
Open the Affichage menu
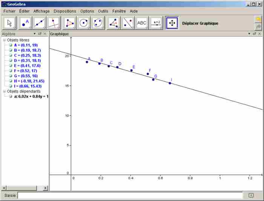click(41, 11)
